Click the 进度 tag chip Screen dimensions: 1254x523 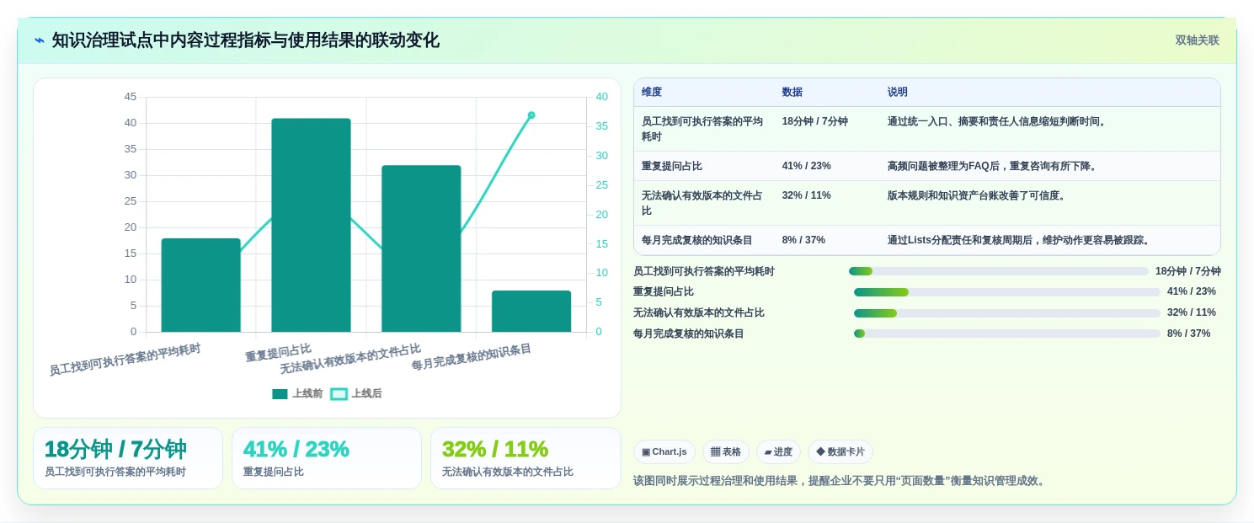pos(778,451)
